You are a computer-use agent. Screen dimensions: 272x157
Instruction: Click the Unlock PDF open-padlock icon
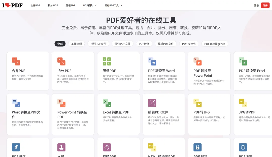(198, 147)
